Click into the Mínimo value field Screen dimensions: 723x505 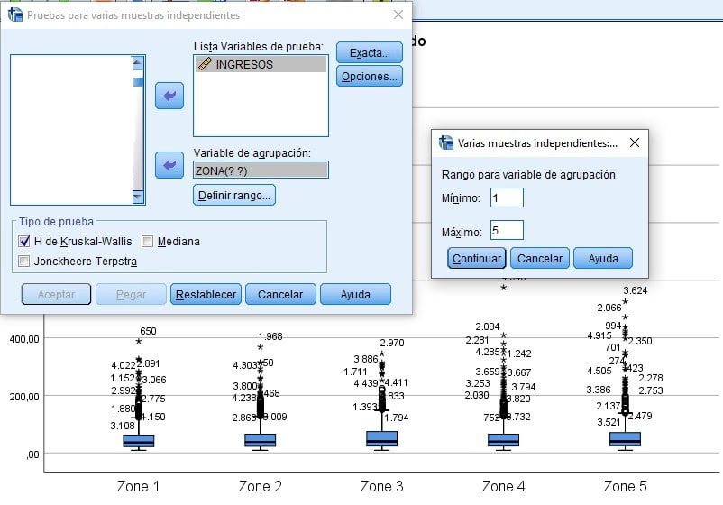pyautogui.click(x=507, y=197)
